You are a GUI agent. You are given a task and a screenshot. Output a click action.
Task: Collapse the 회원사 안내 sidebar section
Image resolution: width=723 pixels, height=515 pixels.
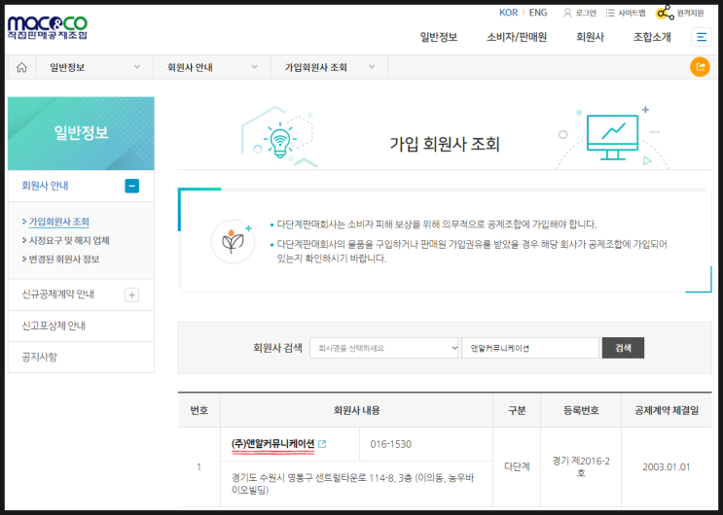(132, 187)
